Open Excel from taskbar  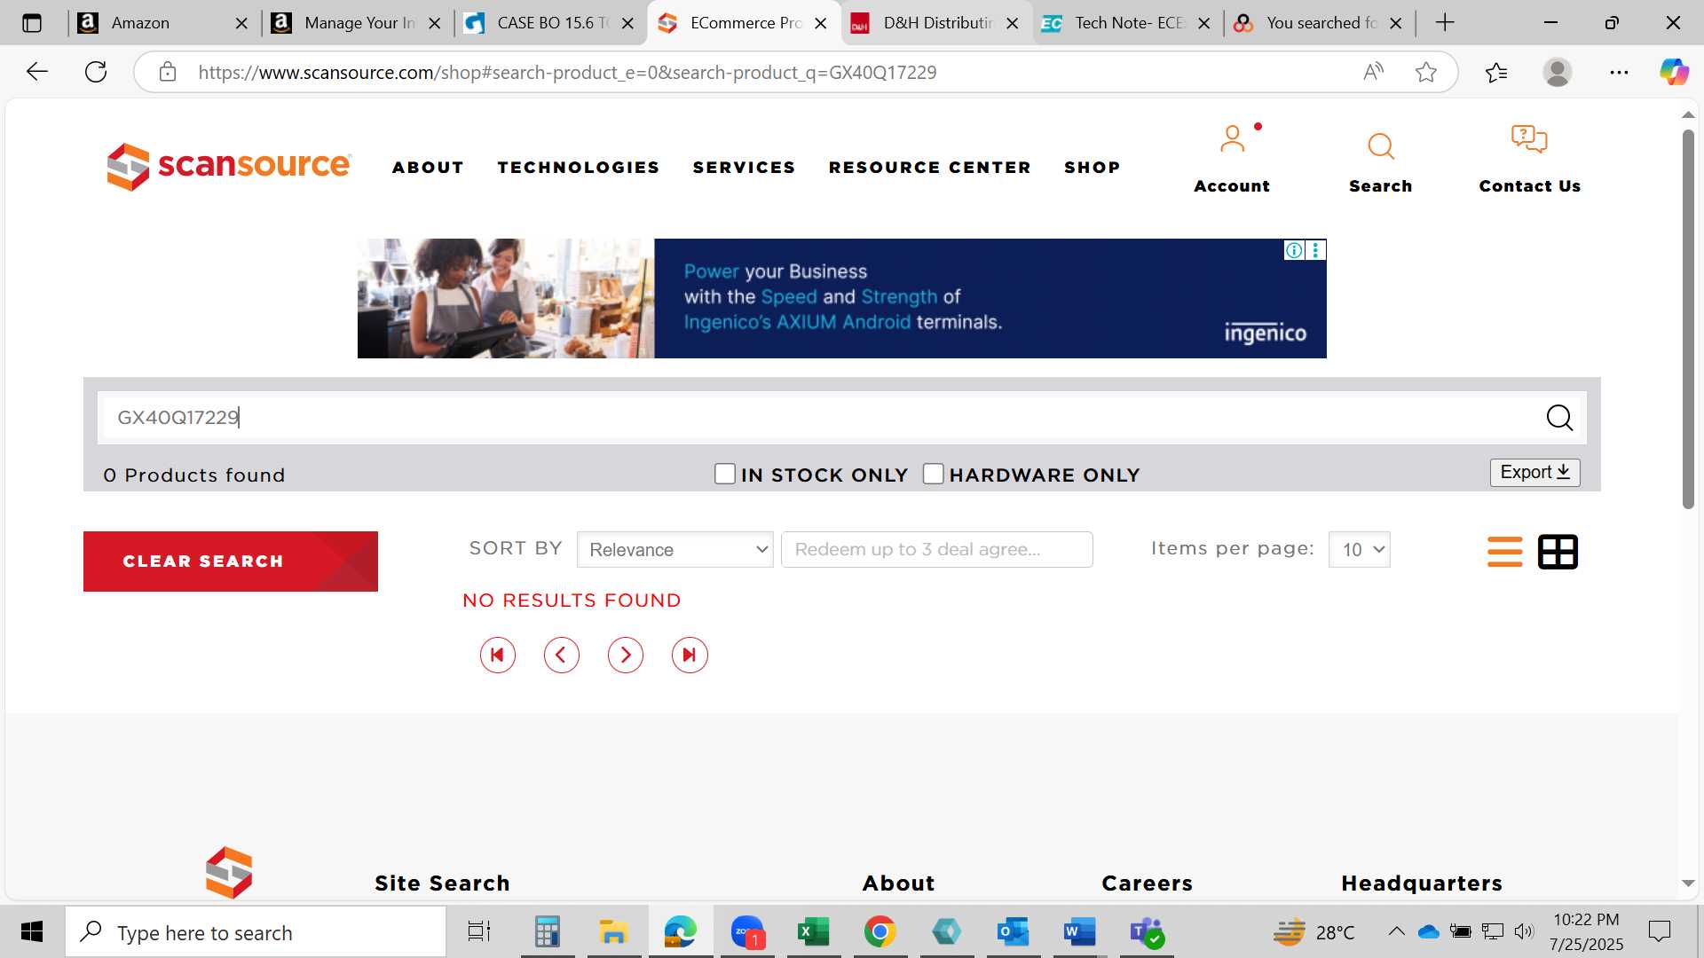click(813, 932)
